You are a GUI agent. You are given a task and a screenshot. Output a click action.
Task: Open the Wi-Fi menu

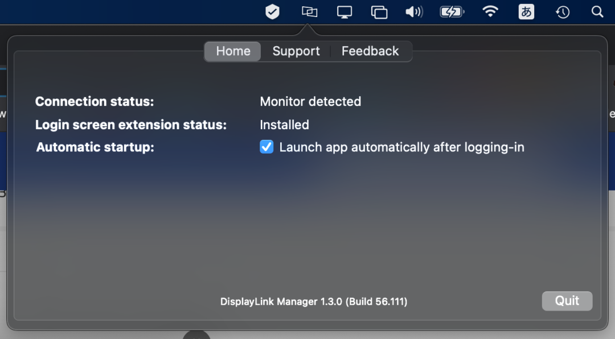tap(490, 11)
